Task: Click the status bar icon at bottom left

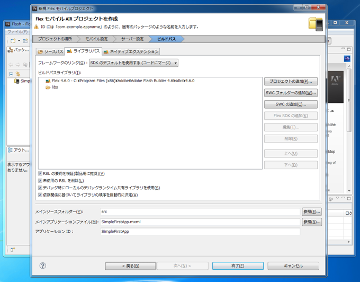Action: [x=13, y=249]
